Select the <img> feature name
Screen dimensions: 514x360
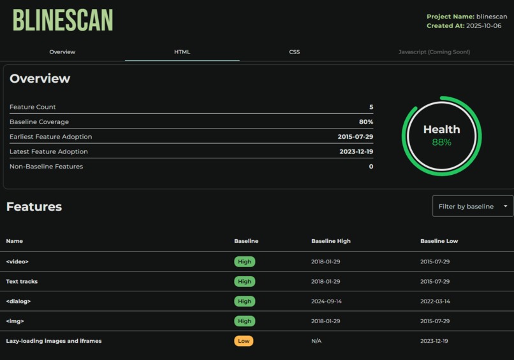15,321
